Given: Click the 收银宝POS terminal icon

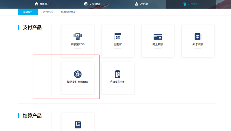Looking at the screenshot, I should [78, 36].
